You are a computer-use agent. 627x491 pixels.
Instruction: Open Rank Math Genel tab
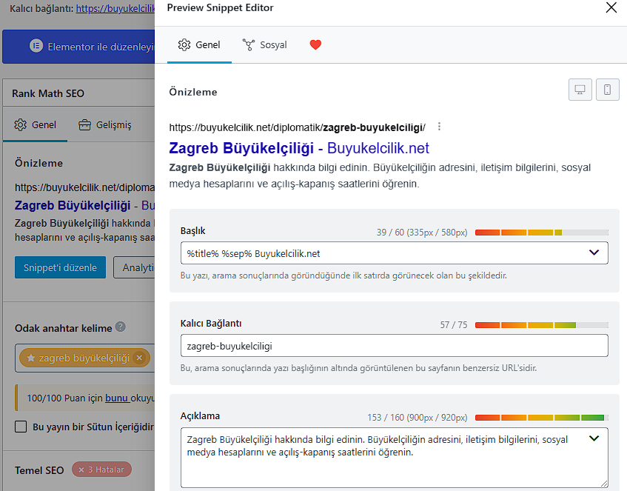(x=36, y=125)
